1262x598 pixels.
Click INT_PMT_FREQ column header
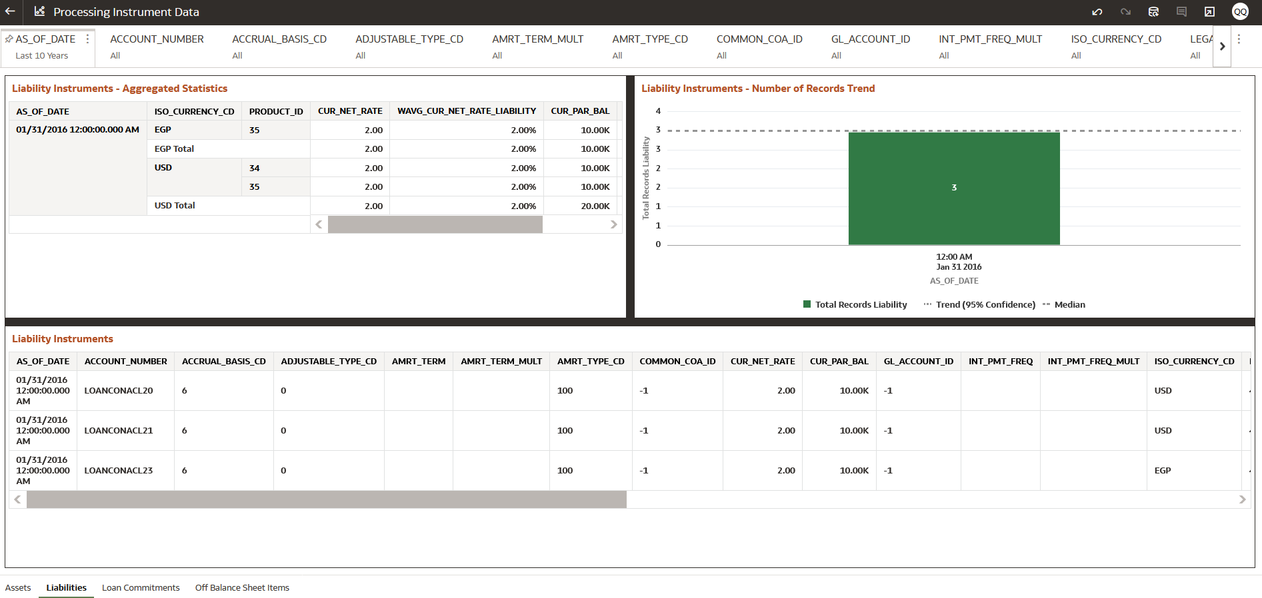click(1001, 361)
